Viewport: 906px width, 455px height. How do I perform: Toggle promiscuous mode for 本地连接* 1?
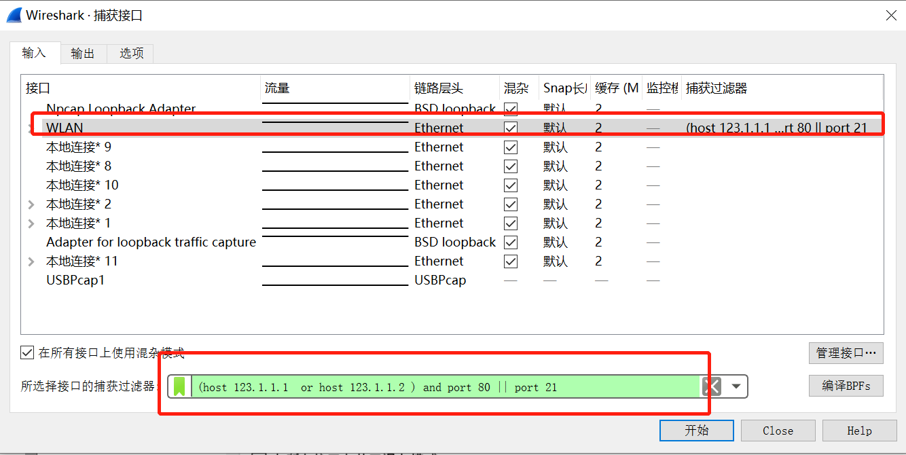[511, 223]
